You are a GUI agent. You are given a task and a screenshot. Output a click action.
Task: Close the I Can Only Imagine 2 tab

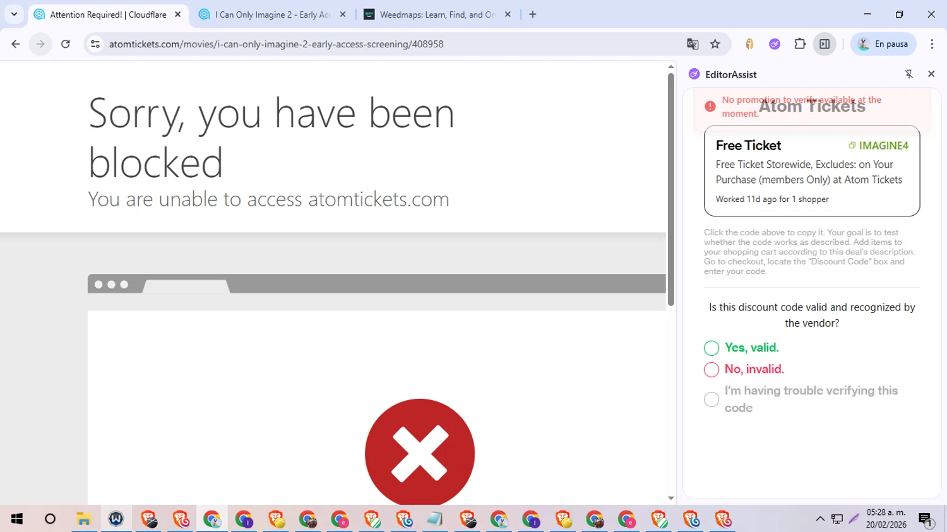(x=343, y=15)
